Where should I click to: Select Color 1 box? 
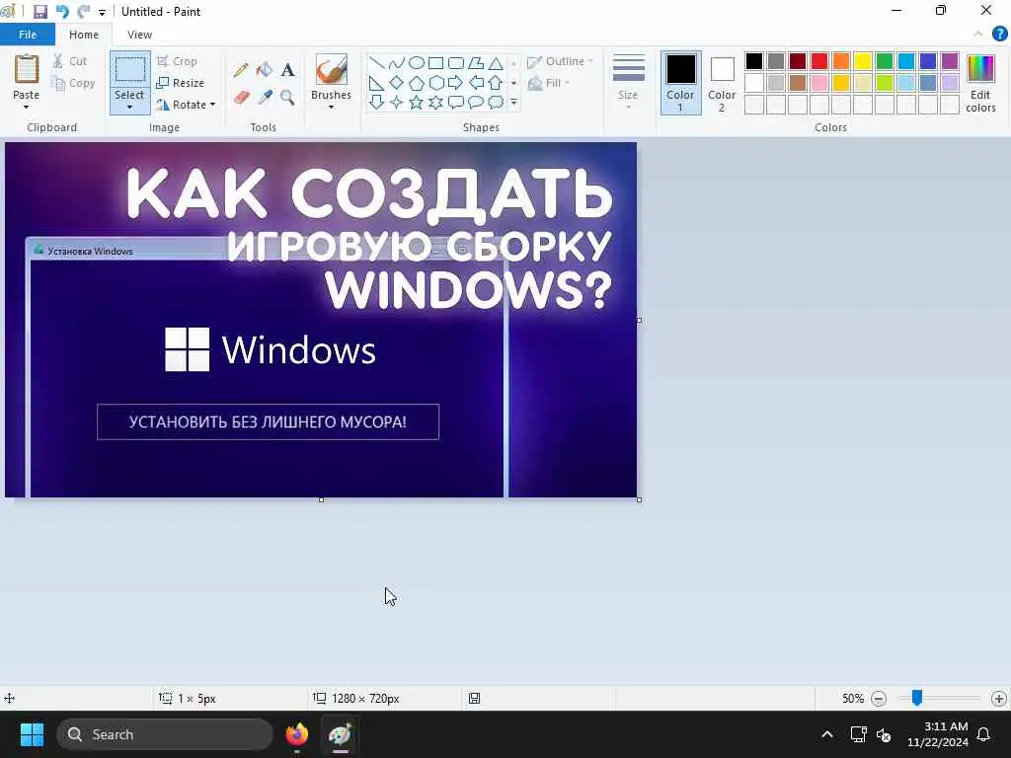coord(680,83)
